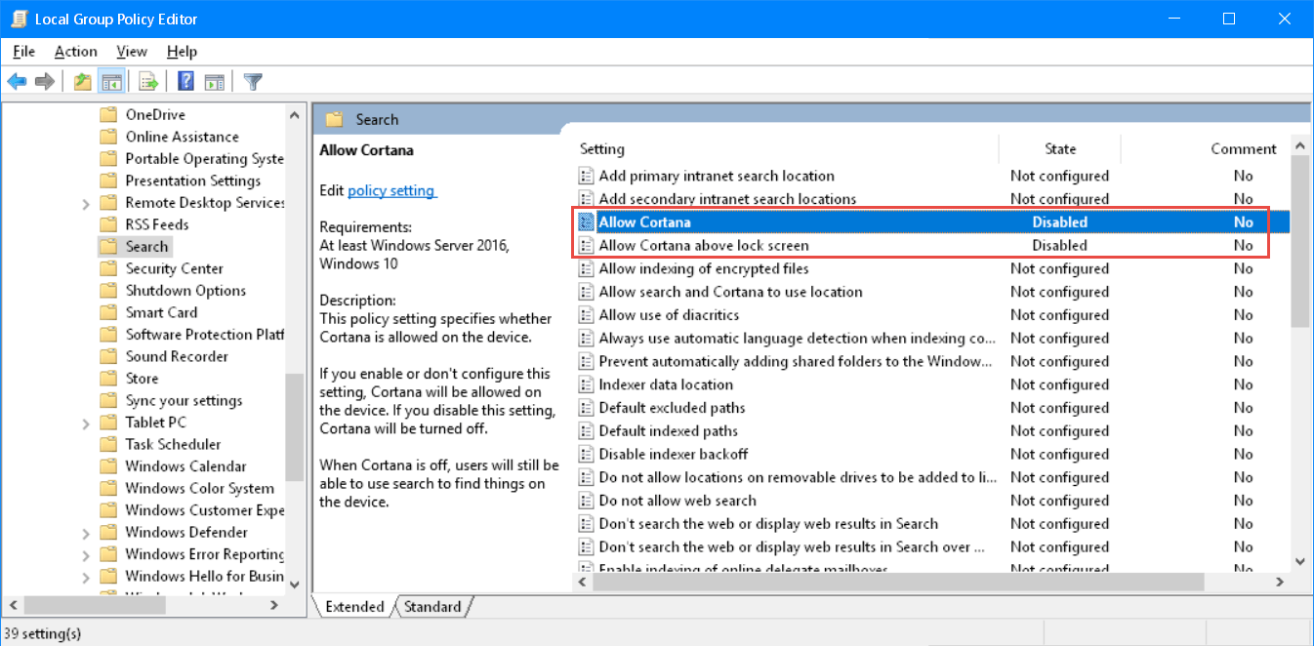
Task: Click the policy icon for Add primary intranet search location
Action: tap(587, 176)
